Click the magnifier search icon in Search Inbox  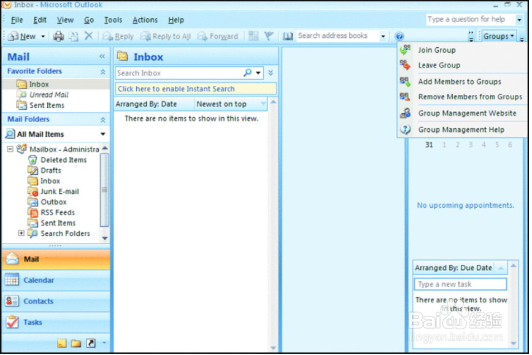pyautogui.click(x=248, y=72)
